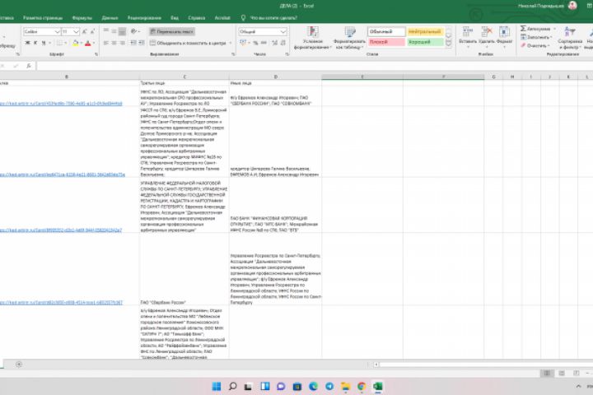The image size is (593, 395).
Task: Click Вставить cells button
Action: [x=468, y=37]
